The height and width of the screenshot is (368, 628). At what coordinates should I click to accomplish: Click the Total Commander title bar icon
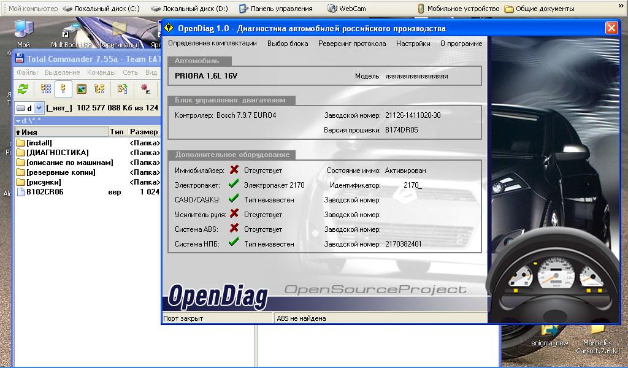pos(20,59)
